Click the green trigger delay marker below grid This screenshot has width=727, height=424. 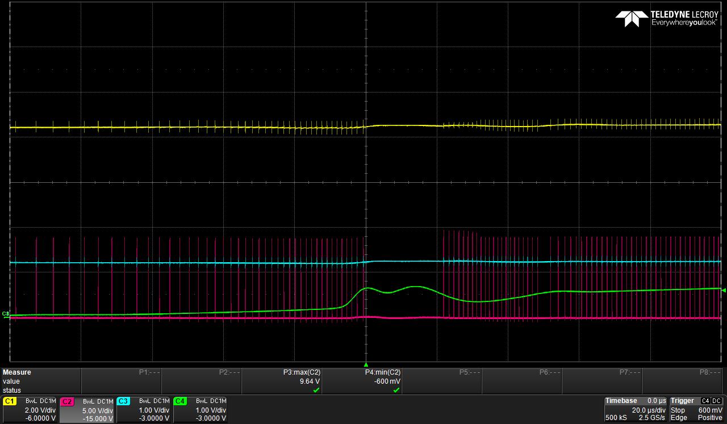click(x=366, y=364)
